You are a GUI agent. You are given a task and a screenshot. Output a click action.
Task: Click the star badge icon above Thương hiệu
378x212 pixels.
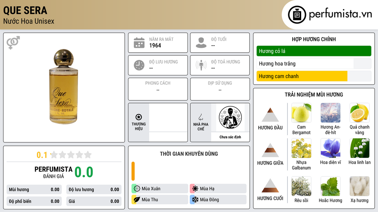pyautogui.click(x=139, y=117)
